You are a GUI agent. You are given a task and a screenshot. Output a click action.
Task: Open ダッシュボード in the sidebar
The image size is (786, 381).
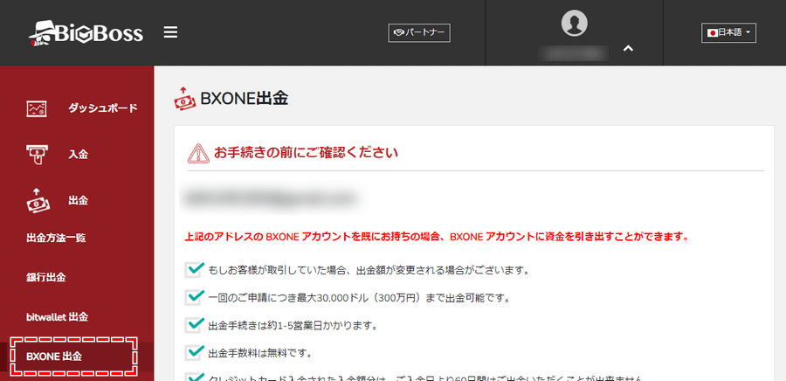coord(103,108)
